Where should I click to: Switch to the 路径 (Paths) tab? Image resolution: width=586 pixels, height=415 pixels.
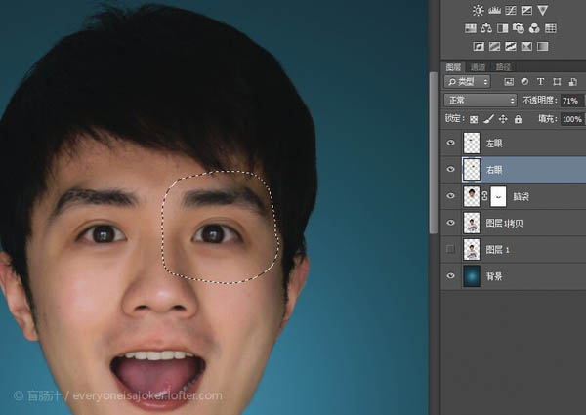pyautogui.click(x=502, y=67)
